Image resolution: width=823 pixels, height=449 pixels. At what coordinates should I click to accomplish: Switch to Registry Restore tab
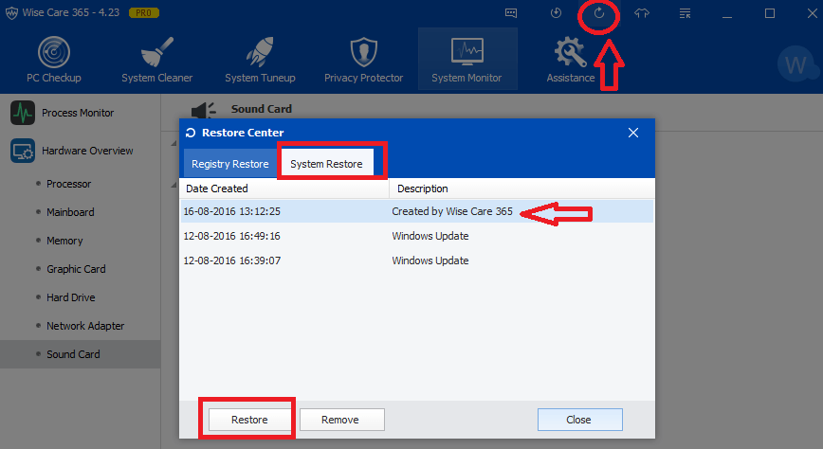coord(229,164)
